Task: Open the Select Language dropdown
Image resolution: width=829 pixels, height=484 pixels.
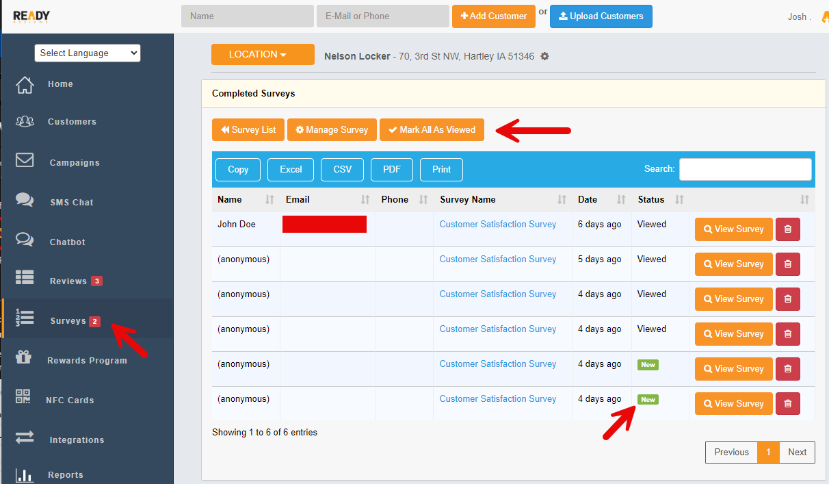Action: pos(88,53)
